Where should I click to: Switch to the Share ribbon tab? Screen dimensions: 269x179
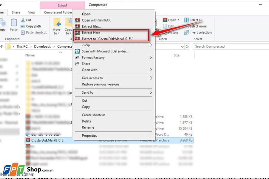[x=16, y=12]
